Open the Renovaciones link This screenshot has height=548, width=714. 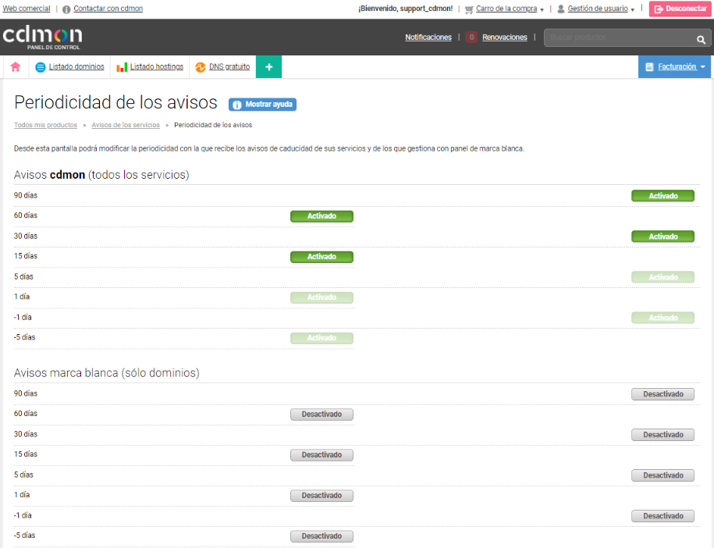[505, 37]
